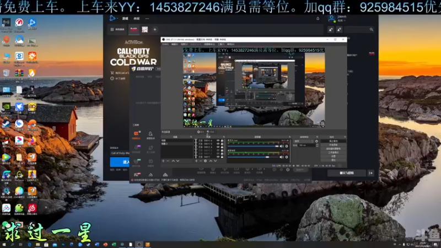Viewport: 441px width, 248px height.
Task: Click 开始录制 in OBS controls
Action: tap(334, 145)
